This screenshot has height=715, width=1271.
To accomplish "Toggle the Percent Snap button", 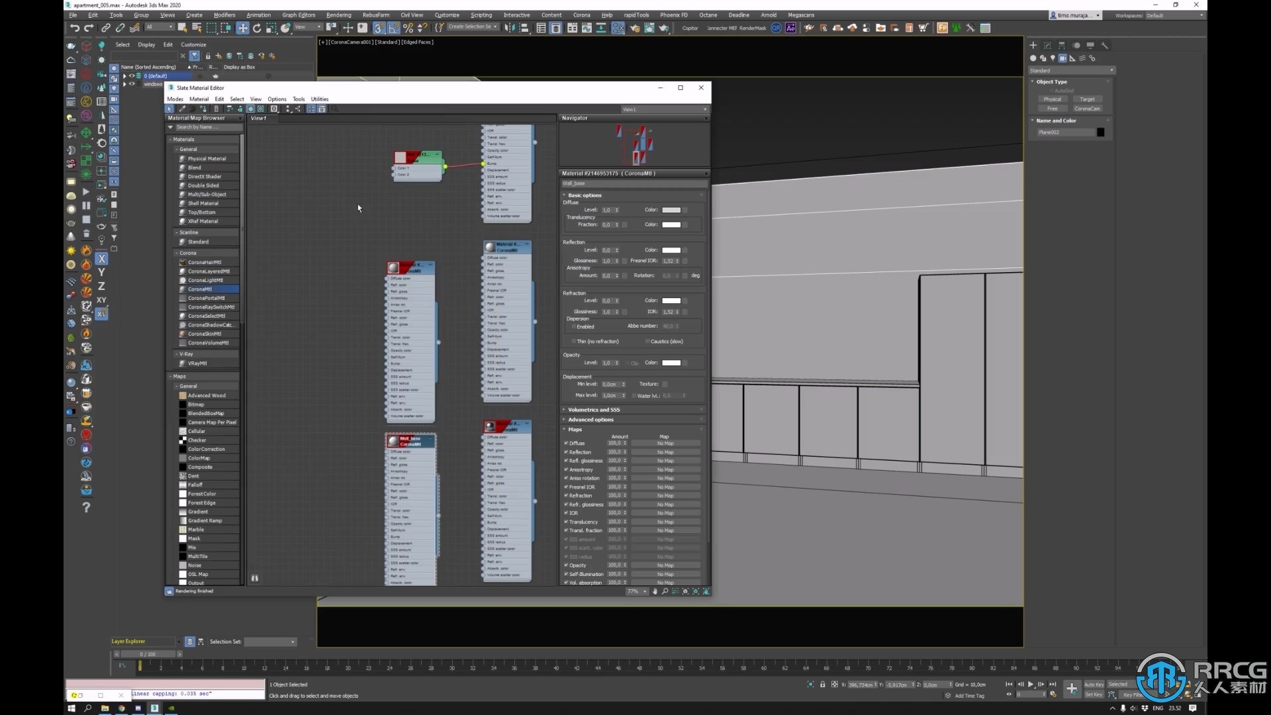I will tap(408, 28).
